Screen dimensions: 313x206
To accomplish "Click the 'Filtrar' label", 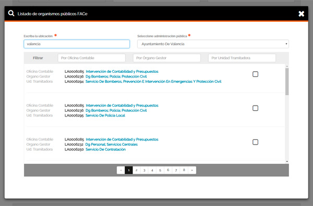I will coord(38,58).
